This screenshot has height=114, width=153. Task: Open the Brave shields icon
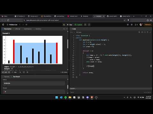click(x=128, y=20)
